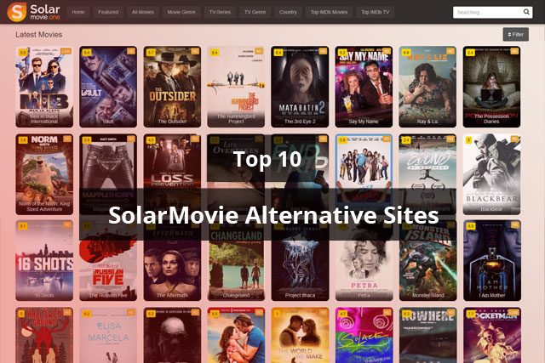Open Top IMDb Movies link

pyautogui.click(x=329, y=12)
